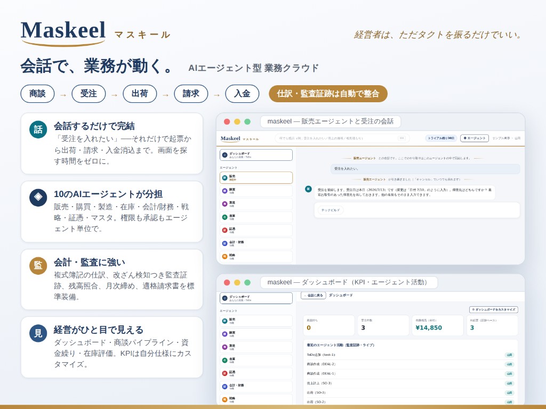Viewport: 546px width, 409px height.
Task: Click the AI起票 KPI card
Action: [x=492, y=325]
